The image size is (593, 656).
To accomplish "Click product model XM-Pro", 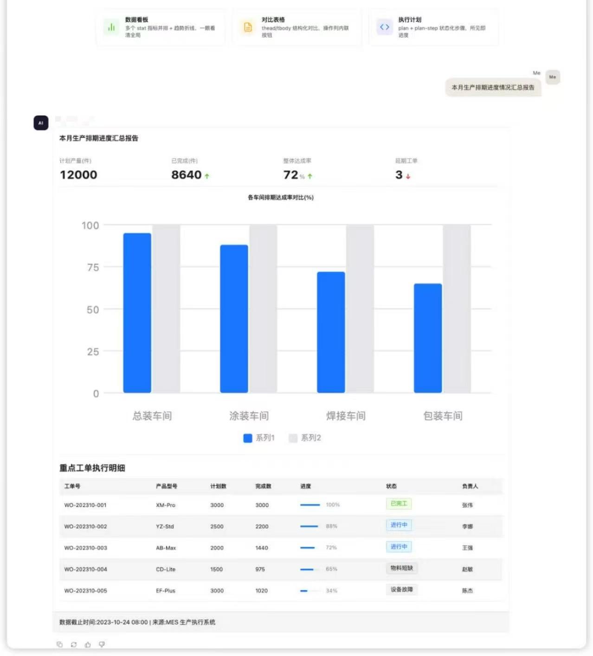I will pyautogui.click(x=166, y=505).
